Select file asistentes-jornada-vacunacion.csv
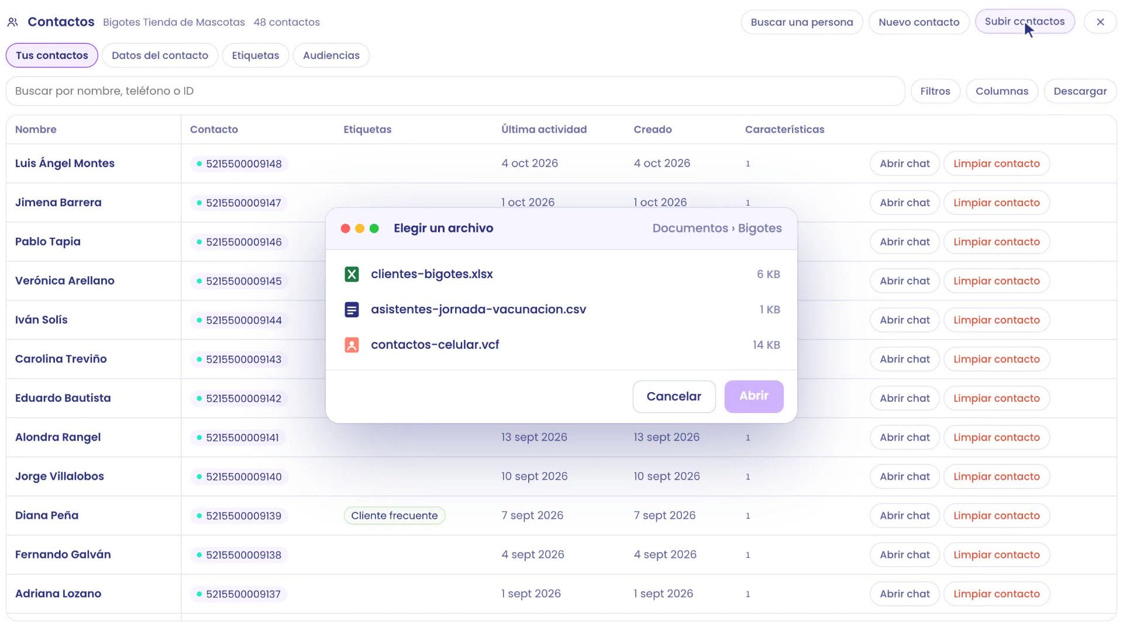 pyautogui.click(x=561, y=310)
